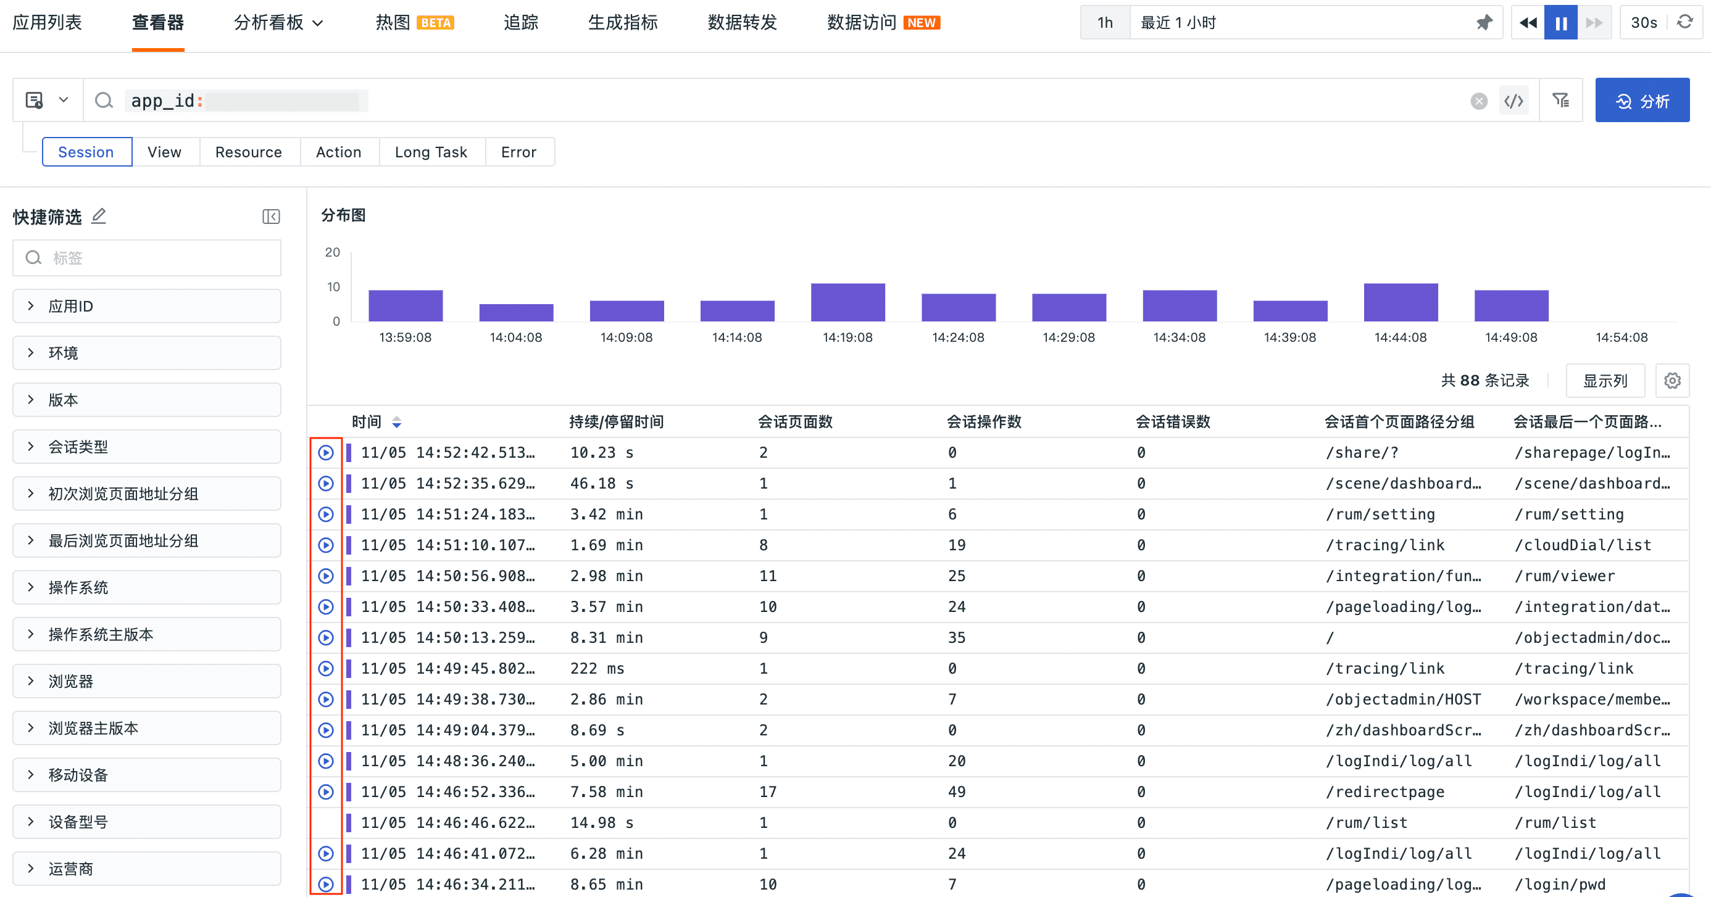Replay the session at 14:46:34.211

pyautogui.click(x=325, y=885)
